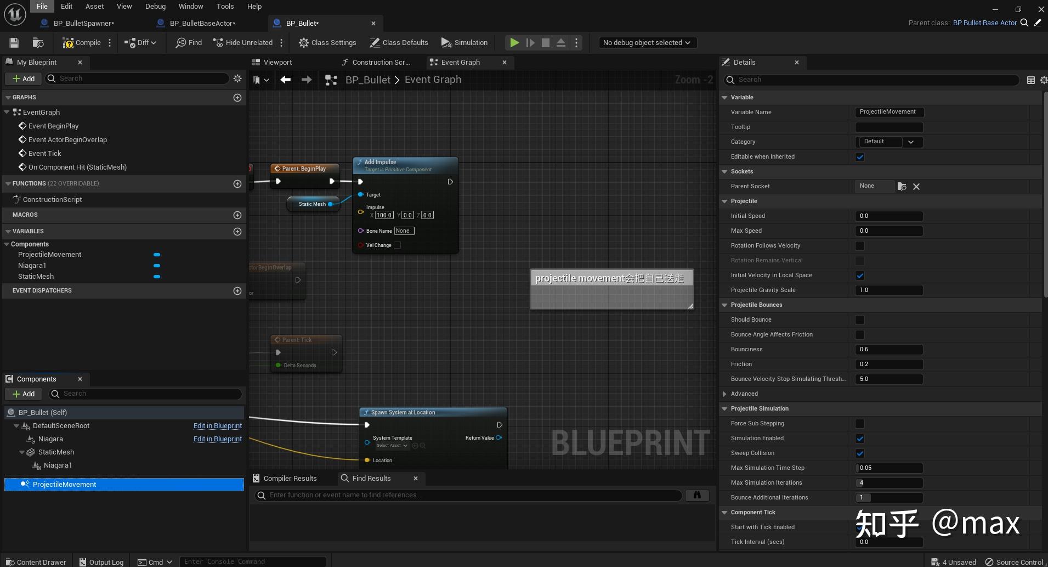The height and width of the screenshot is (567, 1048).
Task: Start Simulation mode
Action: click(x=464, y=43)
